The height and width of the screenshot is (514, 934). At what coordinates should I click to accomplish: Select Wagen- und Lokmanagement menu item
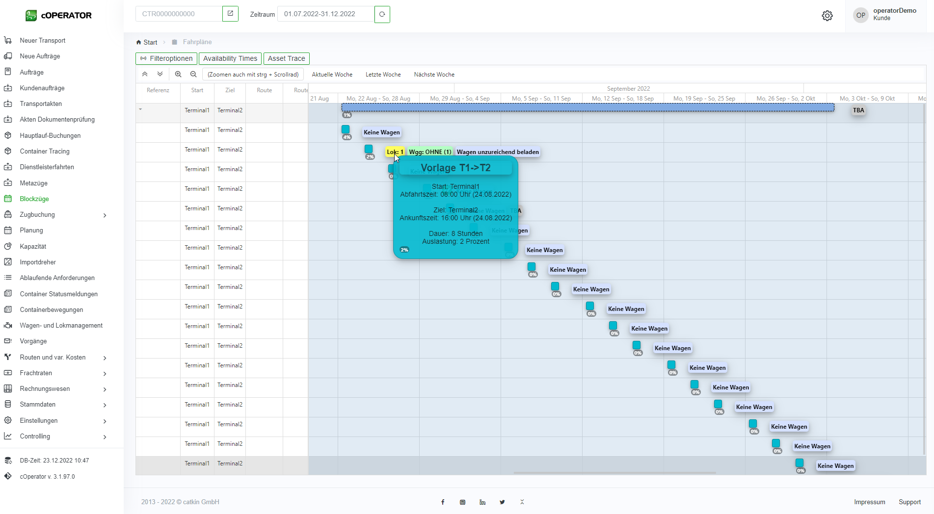click(61, 326)
